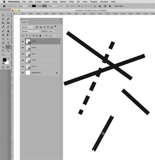
Task: Select the Eyedropper tool
Action: coord(3,27)
